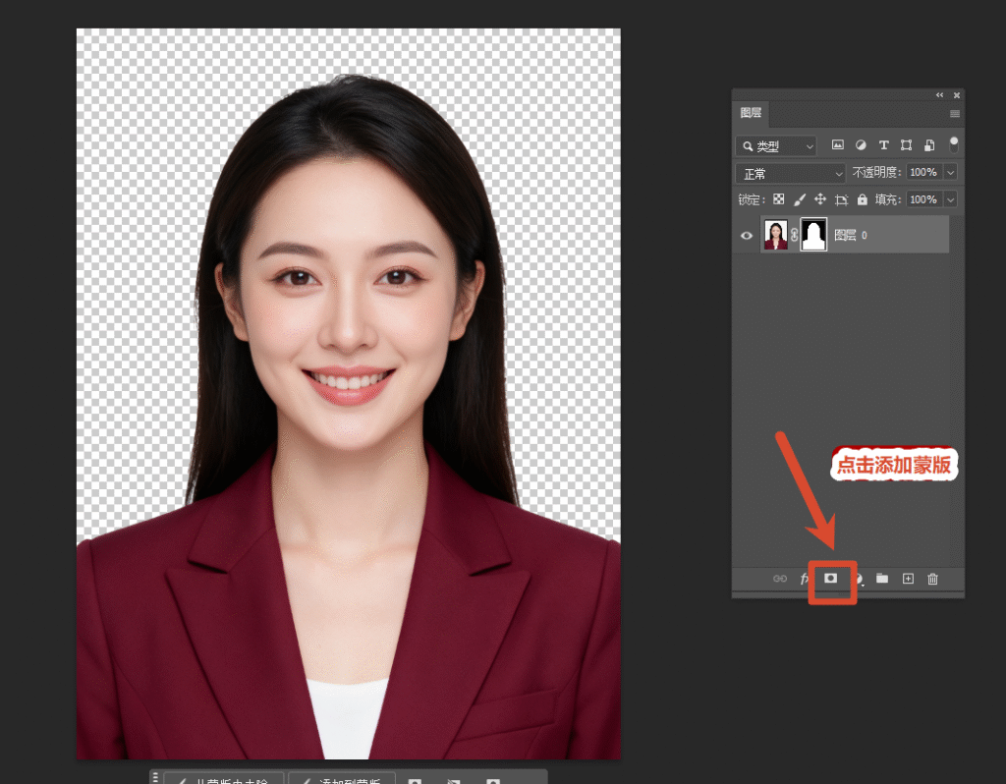The height and width of the screenshot is (784, 1006).
Task: Click the link layers icon
Action: coord(780,579)
